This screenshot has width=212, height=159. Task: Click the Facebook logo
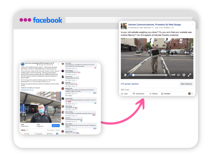(x=47, y=20)
